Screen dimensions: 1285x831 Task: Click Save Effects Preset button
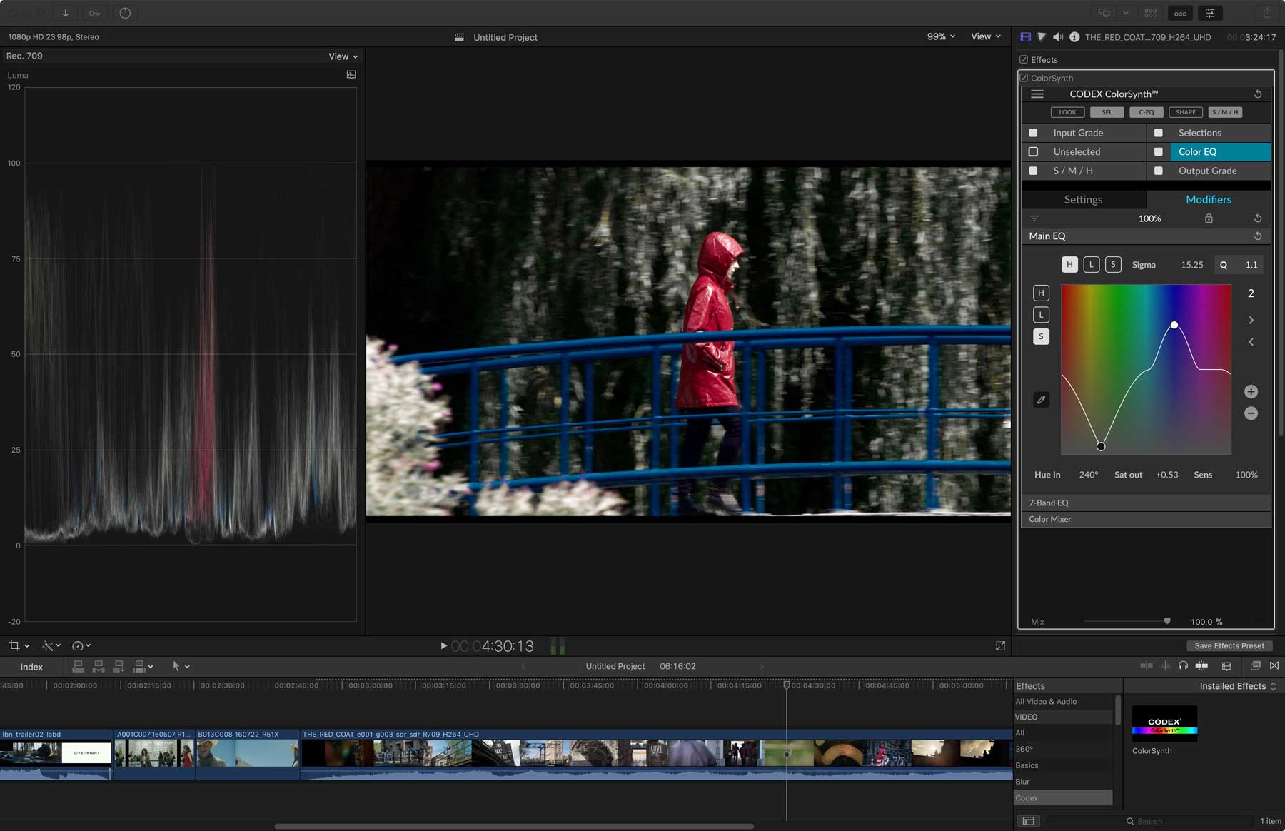[x=1229, y=646]
